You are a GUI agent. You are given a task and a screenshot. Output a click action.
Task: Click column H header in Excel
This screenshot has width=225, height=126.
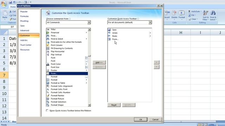tap(181, 33)
